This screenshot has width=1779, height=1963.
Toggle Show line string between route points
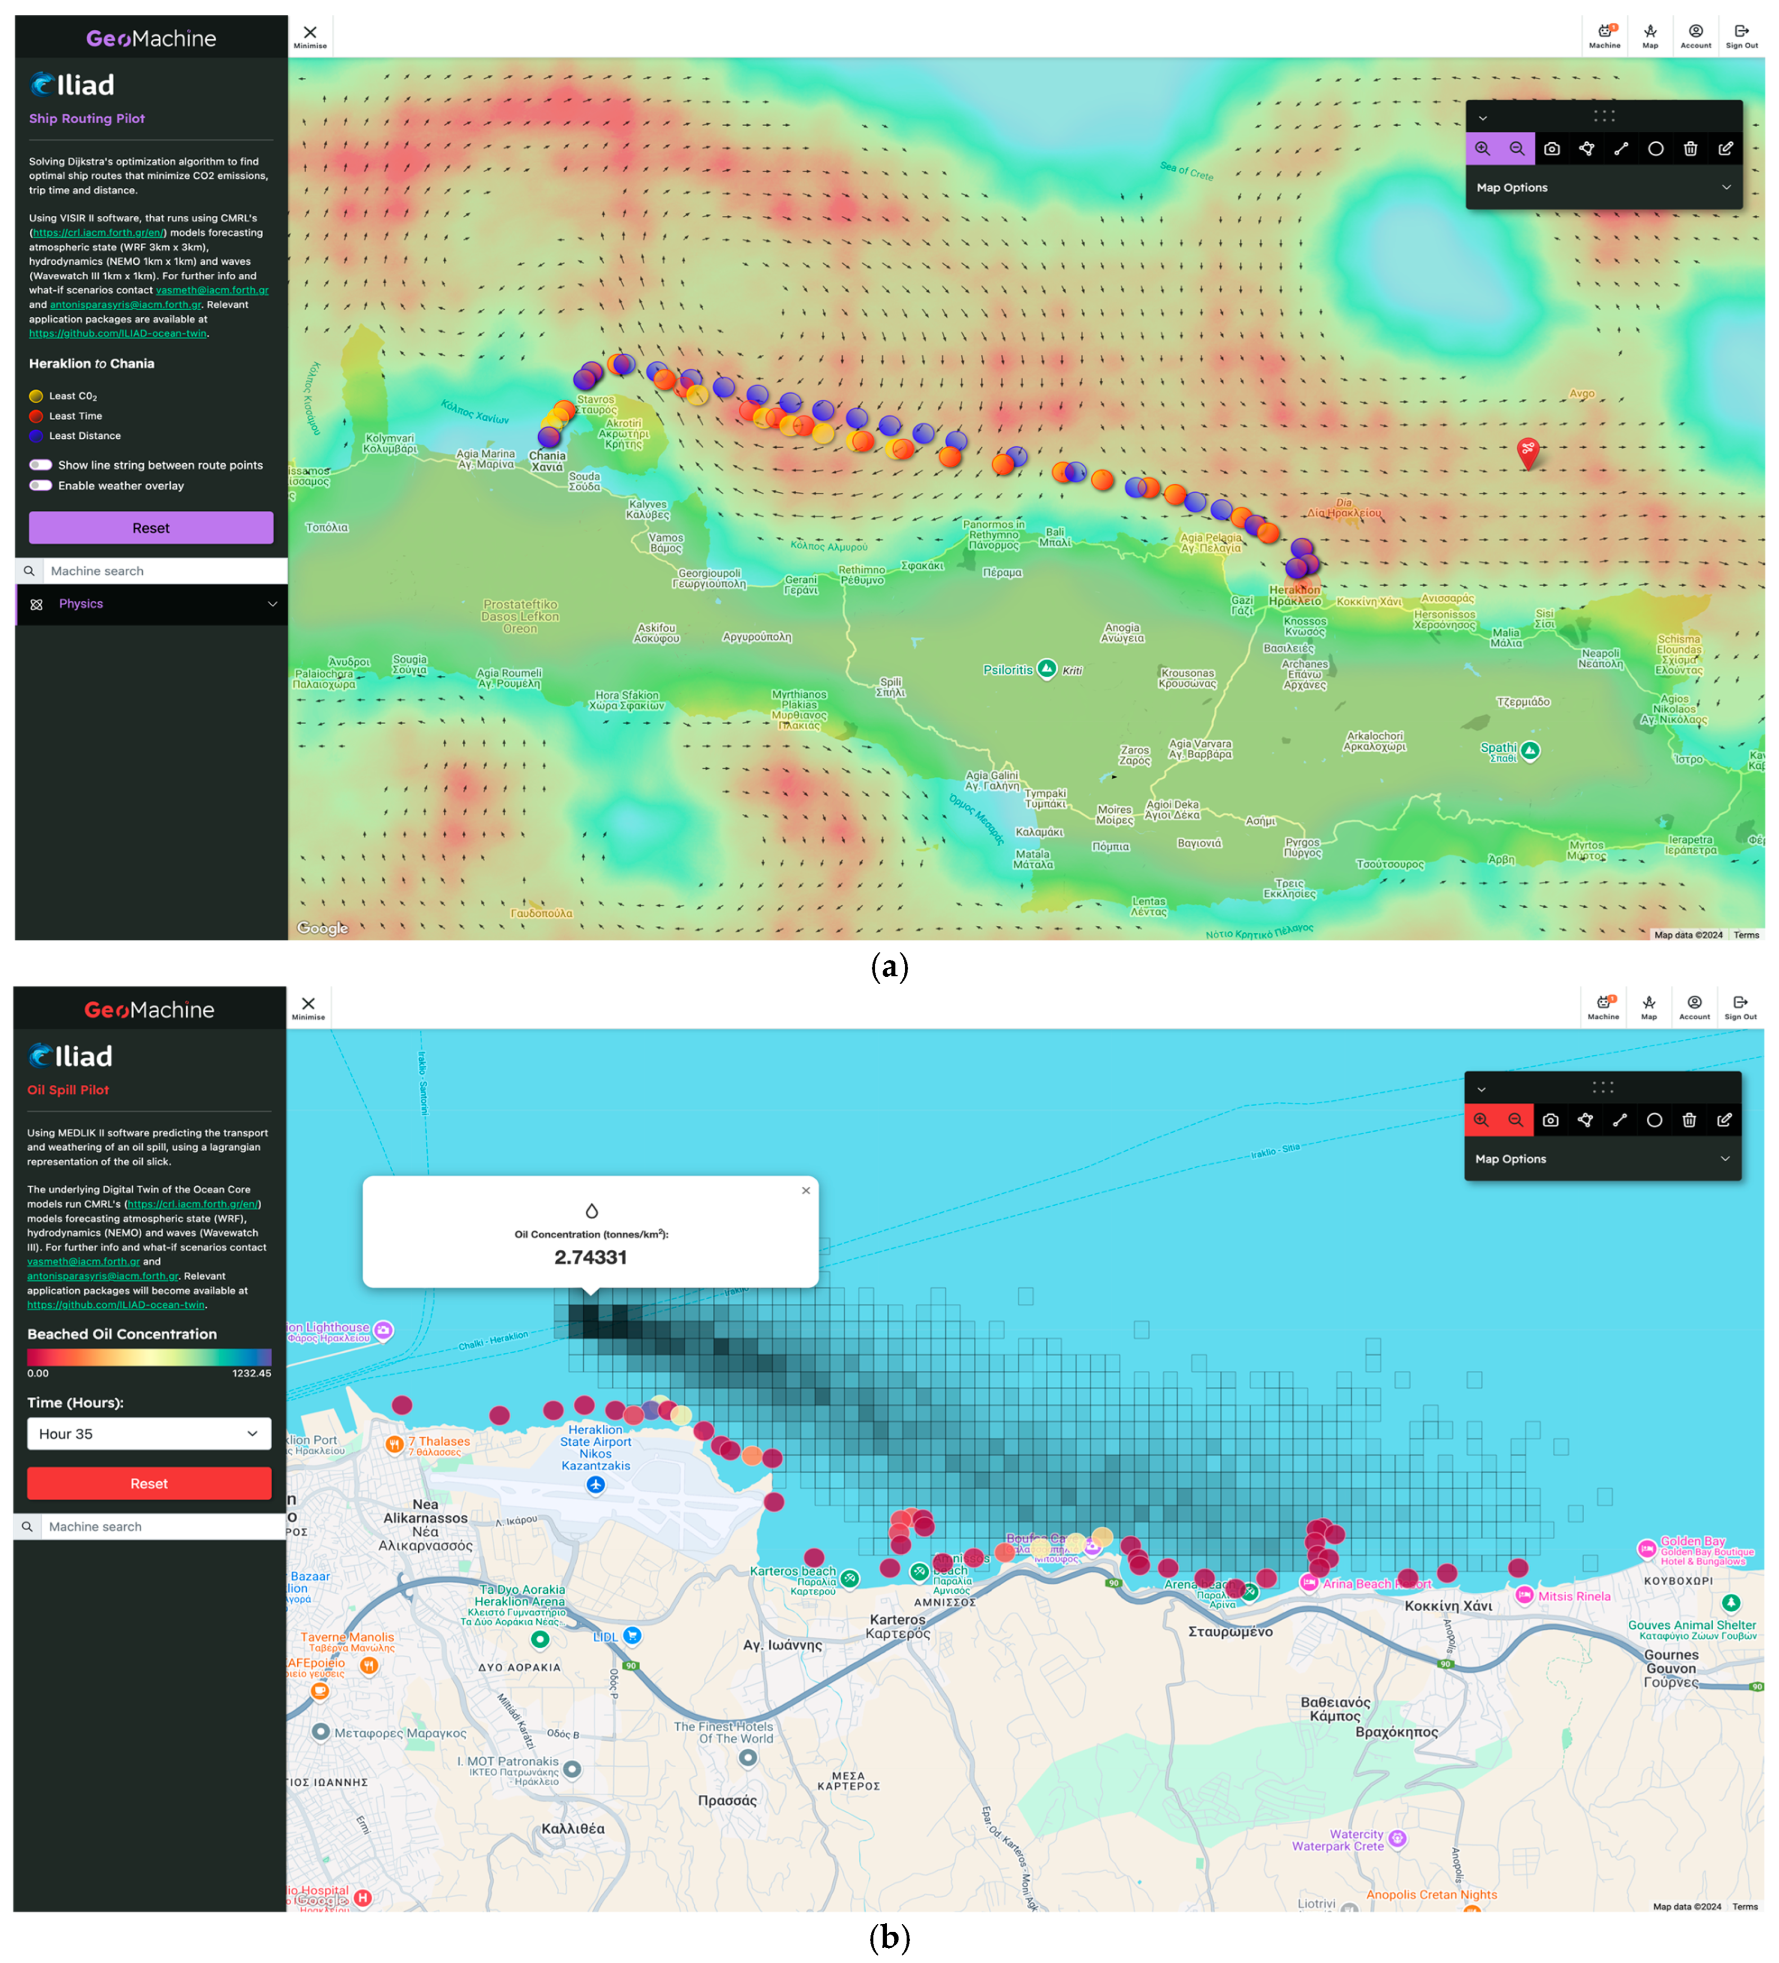pyautogui.click(x=41, y=465)
